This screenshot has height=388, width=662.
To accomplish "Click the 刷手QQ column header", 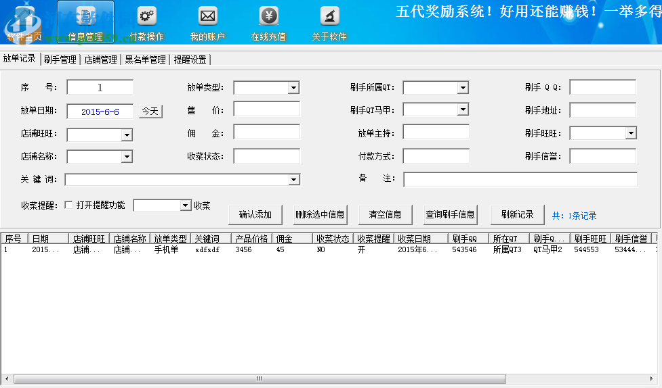I will tap(468, 239).
